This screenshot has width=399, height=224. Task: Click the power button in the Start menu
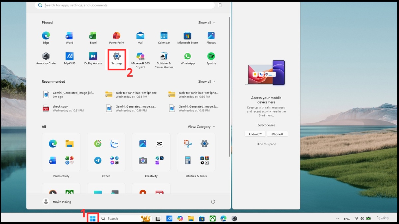click(x=213, y=201)
